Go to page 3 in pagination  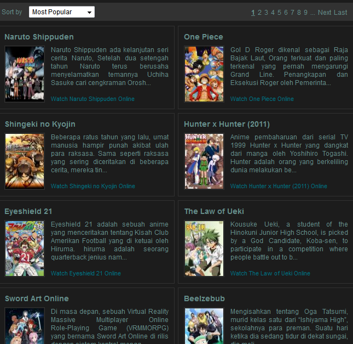tap(266, 13)
